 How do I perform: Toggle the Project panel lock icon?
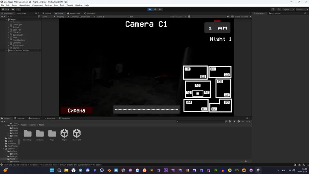pyautogui.click(x=247, y=118)
